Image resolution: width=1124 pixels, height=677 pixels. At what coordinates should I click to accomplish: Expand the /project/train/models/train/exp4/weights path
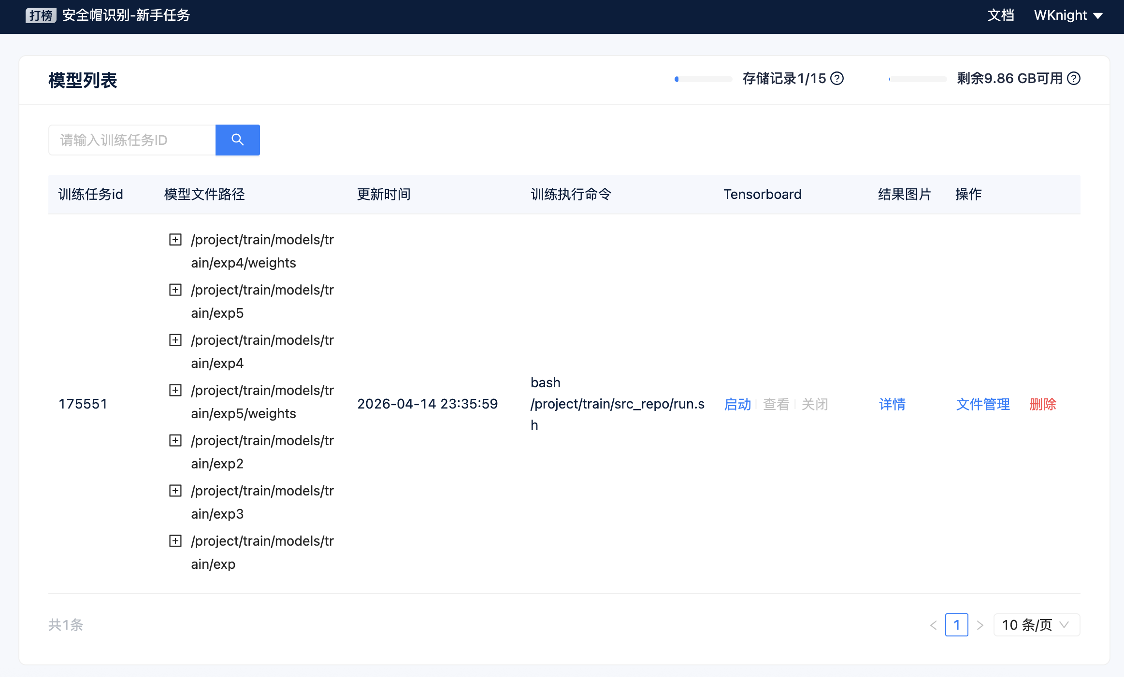174,240
